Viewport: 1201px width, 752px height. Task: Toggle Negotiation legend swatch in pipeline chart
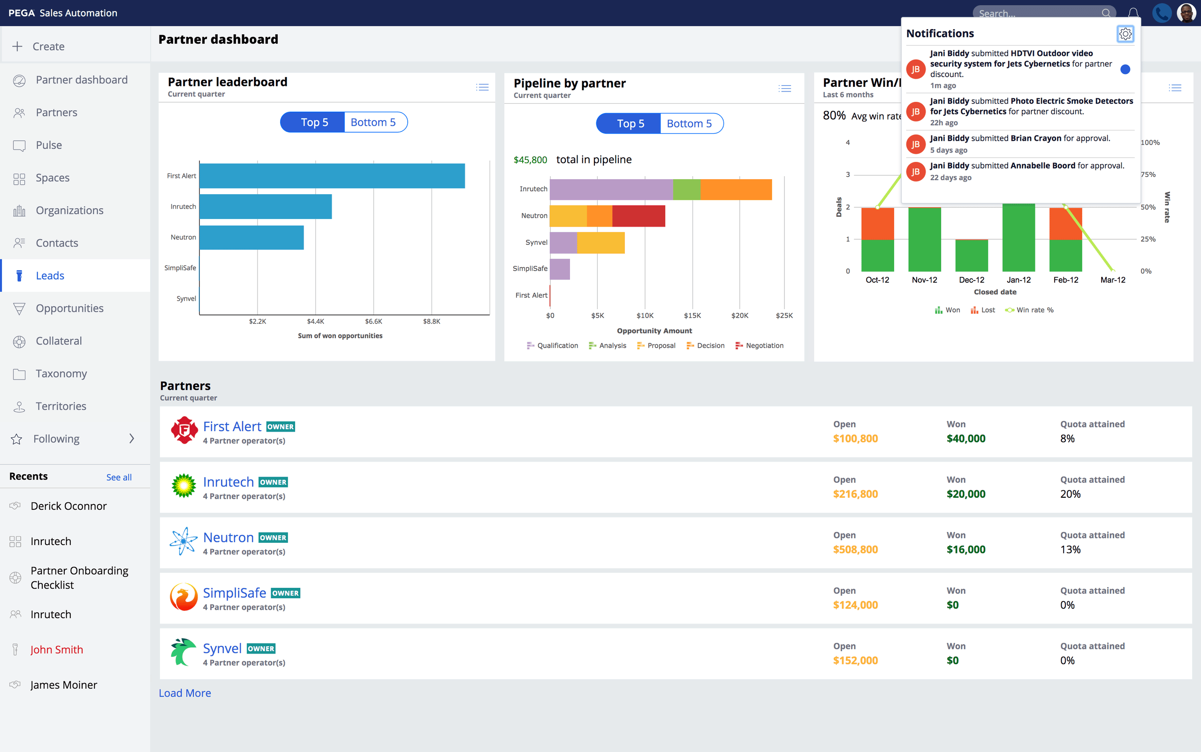[x=739, y=346]
